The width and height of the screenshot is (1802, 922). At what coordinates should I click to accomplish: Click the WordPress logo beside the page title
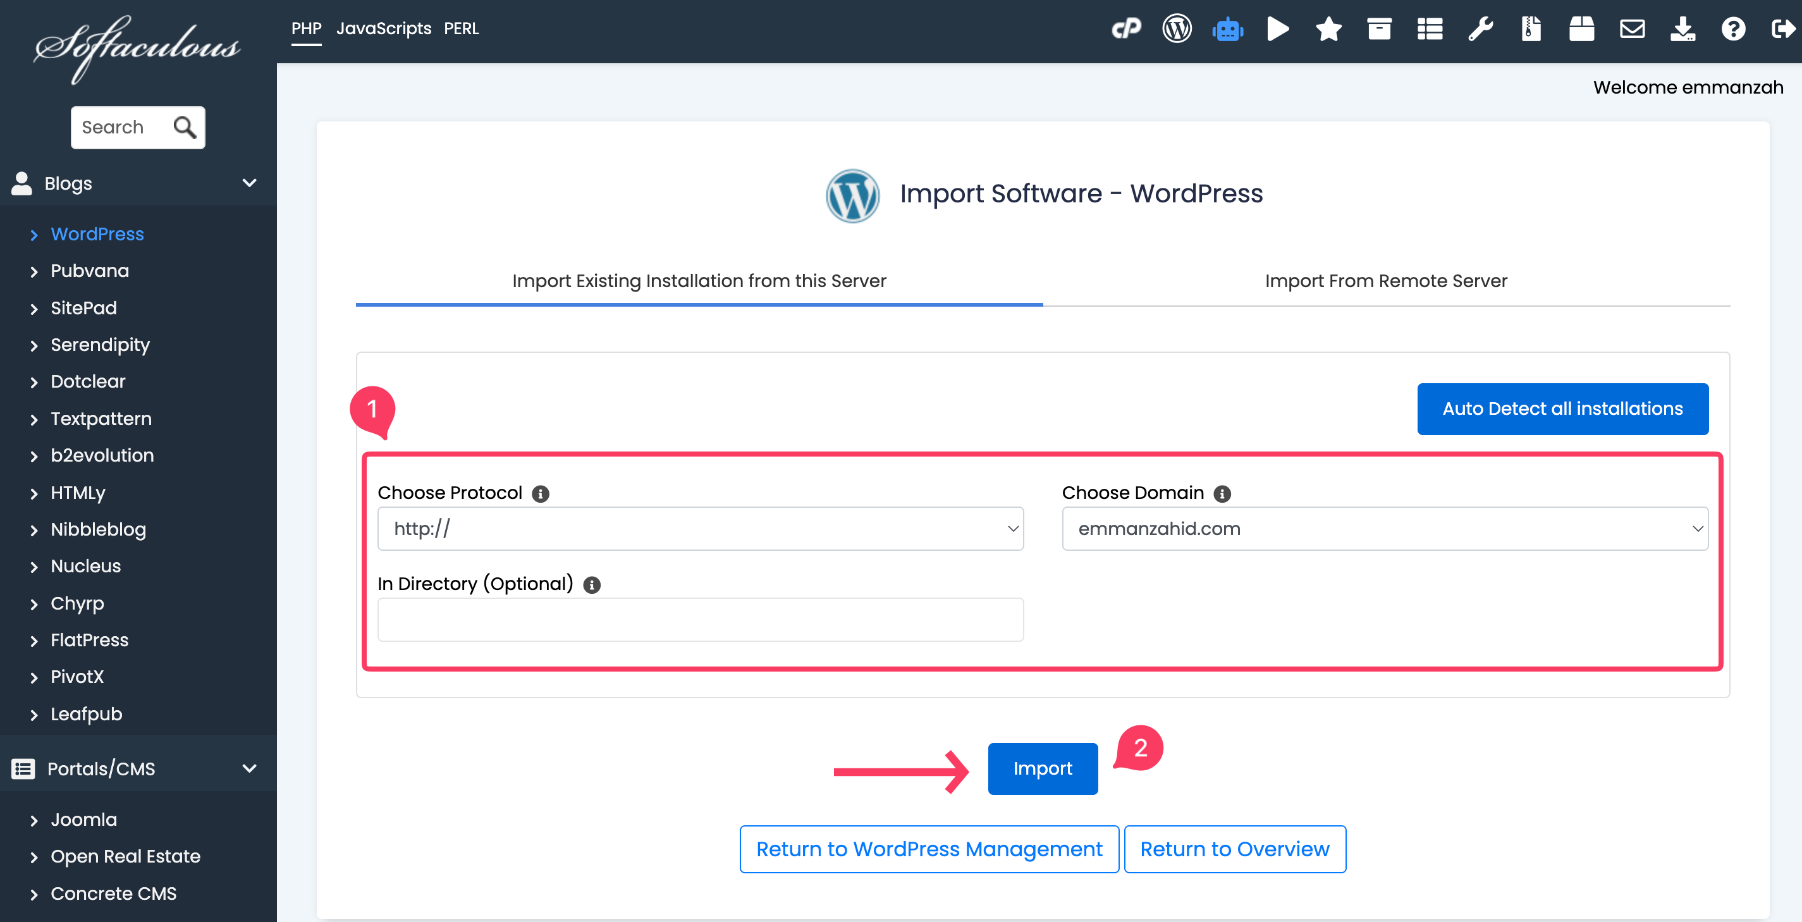click(x=852, y=195)
